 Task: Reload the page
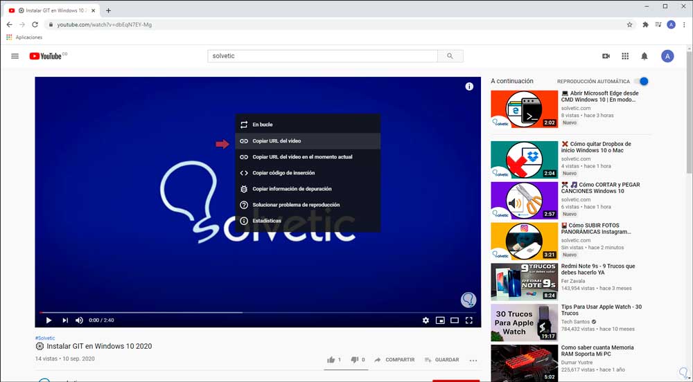click(x=35, y=25)
